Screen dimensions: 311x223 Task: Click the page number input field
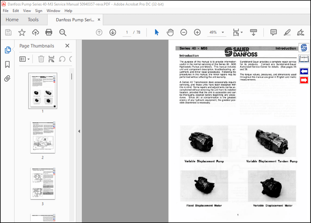(127, 32)
